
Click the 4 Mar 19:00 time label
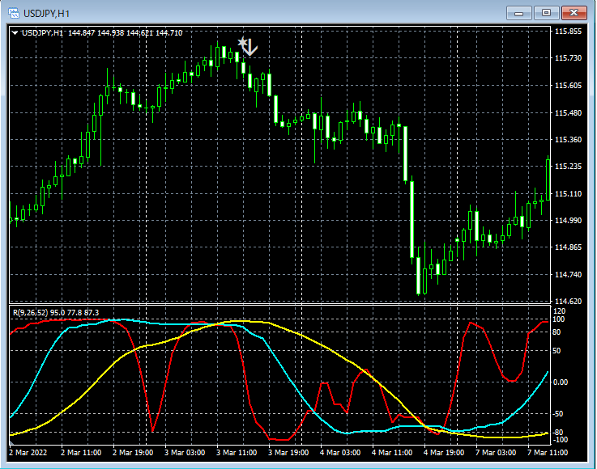tap(444, 453)
